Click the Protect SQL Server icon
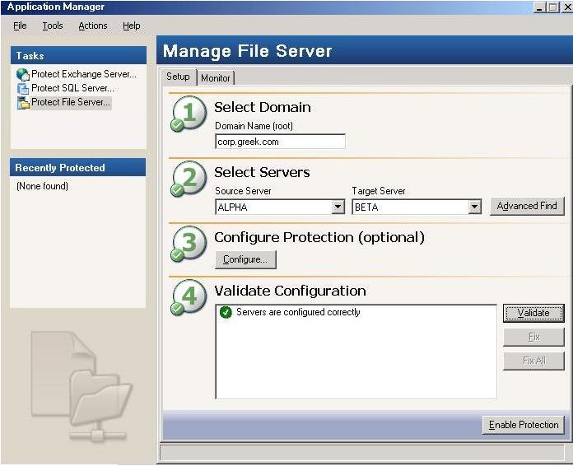This screenshot has width=573, height=466. [x=23, y=88]
